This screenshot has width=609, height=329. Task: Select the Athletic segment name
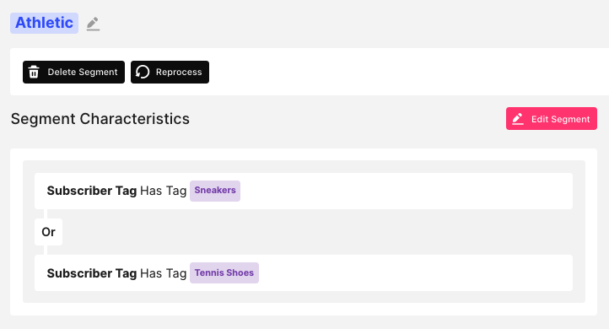(44, 23)
